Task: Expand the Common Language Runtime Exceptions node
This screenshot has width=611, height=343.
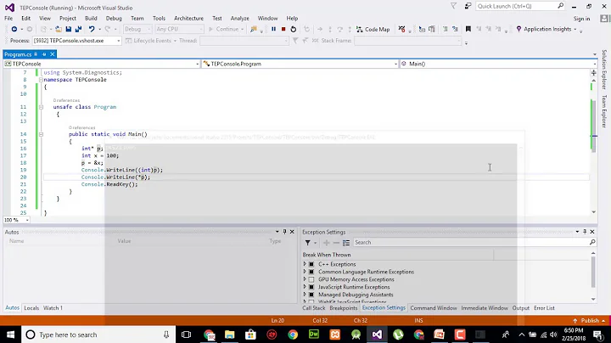Action: coord(305,272)
